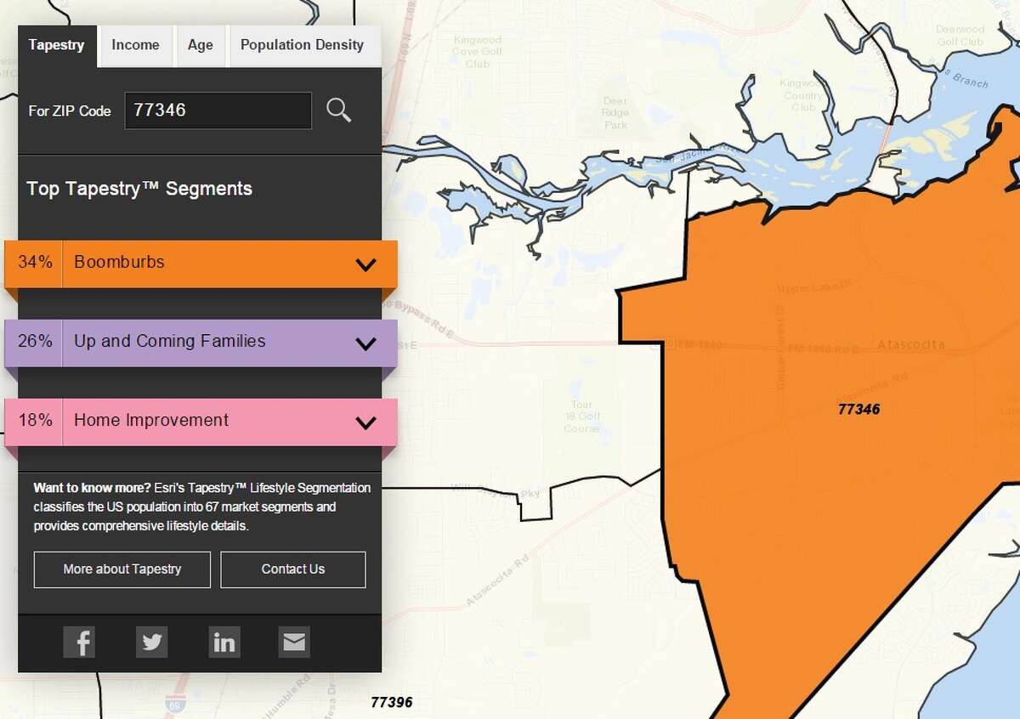Image resolution: width=1020 pixels, height=719 pixels.
Task: Click the email share icon
Action: click(x=294, y=641)
